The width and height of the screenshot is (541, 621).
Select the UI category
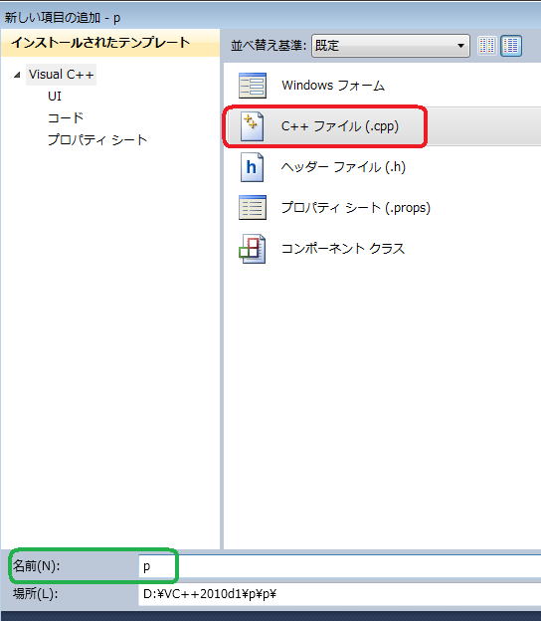pos(55,97)
